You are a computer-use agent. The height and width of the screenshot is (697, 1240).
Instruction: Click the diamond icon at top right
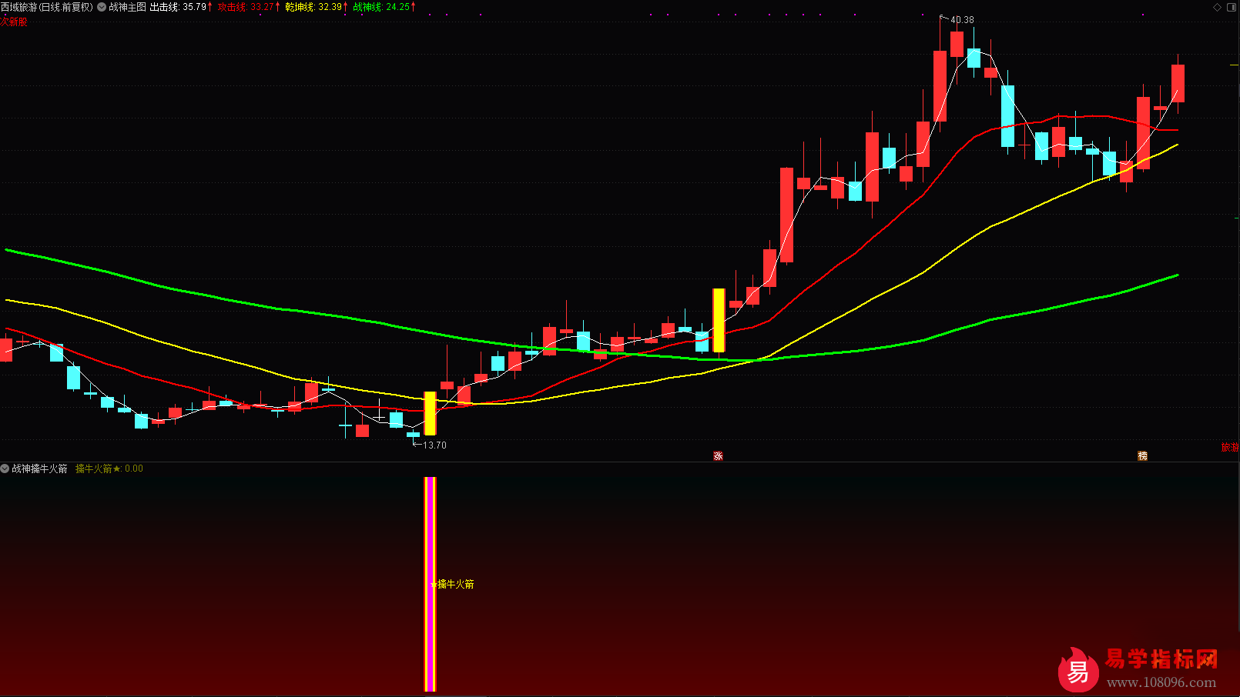(1218, 7)
